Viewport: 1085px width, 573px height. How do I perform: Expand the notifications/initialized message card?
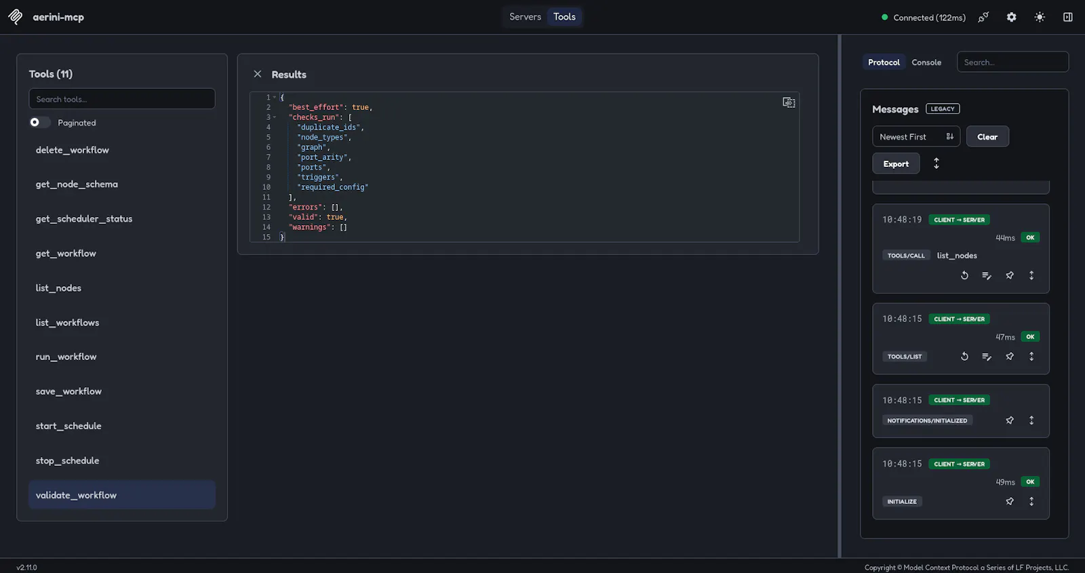1031,420
